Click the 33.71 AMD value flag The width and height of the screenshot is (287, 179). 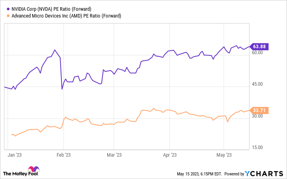(260, 110)
